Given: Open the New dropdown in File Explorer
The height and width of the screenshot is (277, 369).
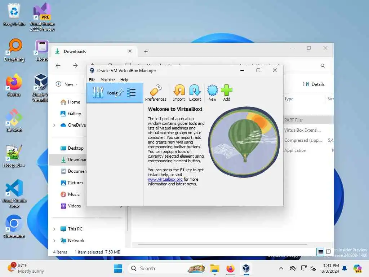Looking at the screenshot, I should pos(67,84).
